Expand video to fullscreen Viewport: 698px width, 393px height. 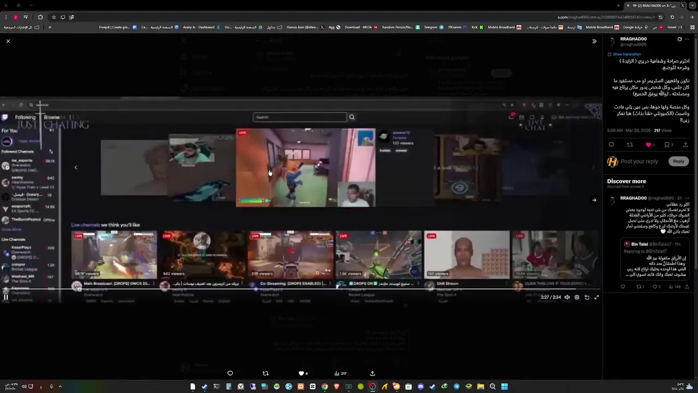(597, 297)
